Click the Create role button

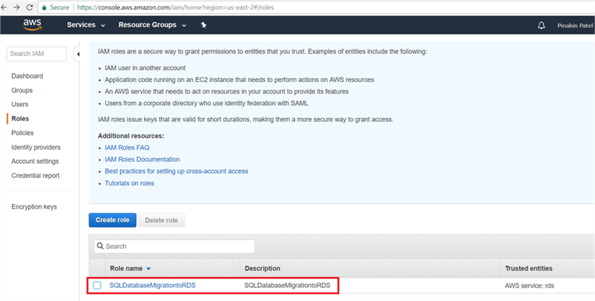pyautogui.click(x=112, y=220)
